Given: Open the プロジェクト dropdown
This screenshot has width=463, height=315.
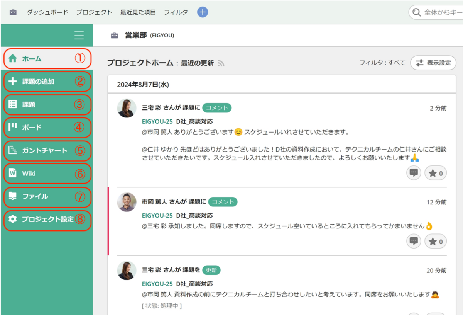Looking at the screenshot, I should [x=94, y=12].
